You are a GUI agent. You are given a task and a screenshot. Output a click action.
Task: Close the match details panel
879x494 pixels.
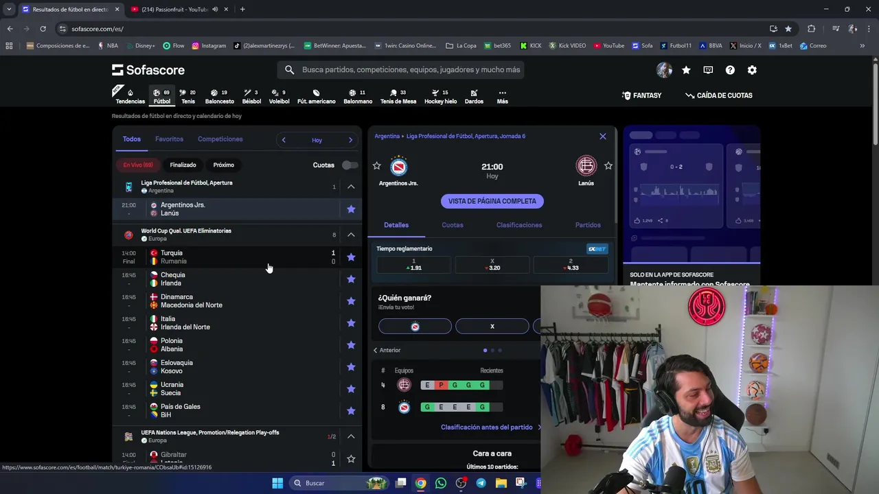603,136
